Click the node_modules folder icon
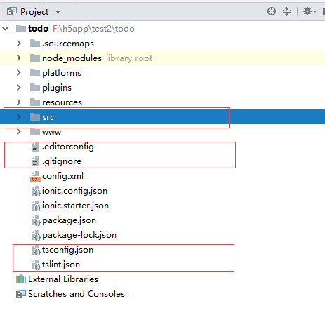325x334 pixels. pos(35,58)
